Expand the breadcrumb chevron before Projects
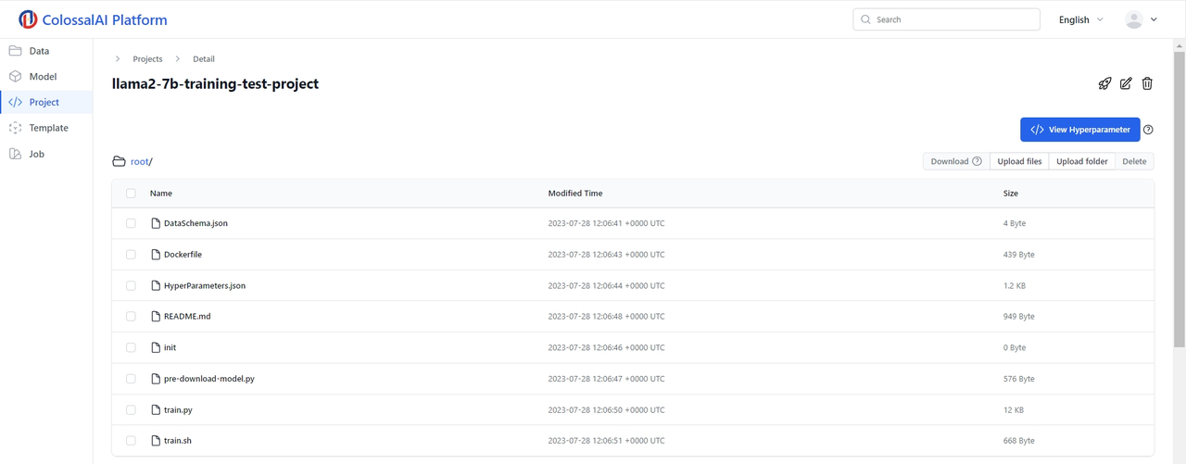 click(x=118, y=59)
